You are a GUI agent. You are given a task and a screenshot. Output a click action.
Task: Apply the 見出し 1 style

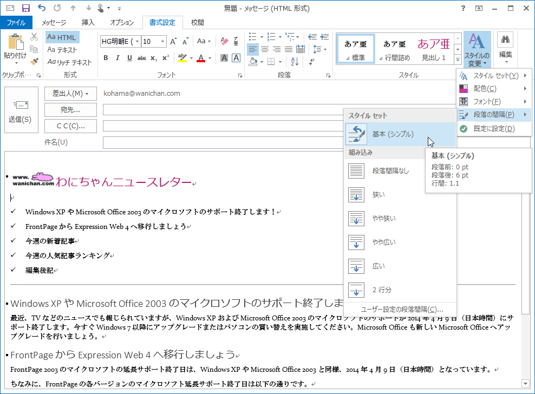434,49
